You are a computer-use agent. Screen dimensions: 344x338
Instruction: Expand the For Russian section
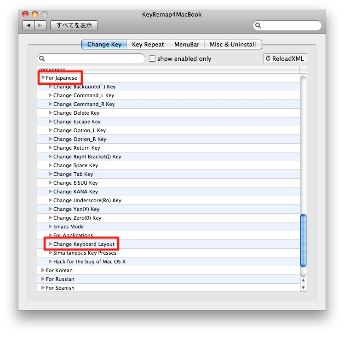(43, 279)
